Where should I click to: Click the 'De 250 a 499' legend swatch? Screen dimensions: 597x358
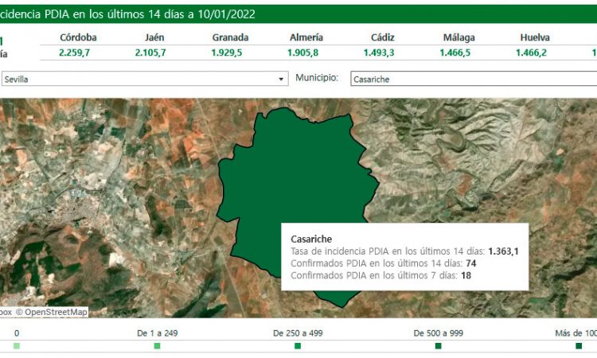(x=298, y=346)
